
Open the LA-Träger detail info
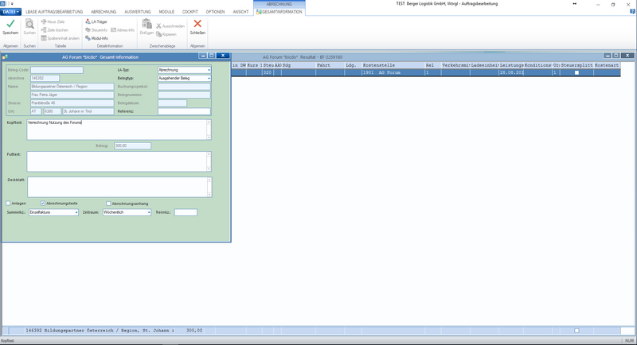point(96,21)
